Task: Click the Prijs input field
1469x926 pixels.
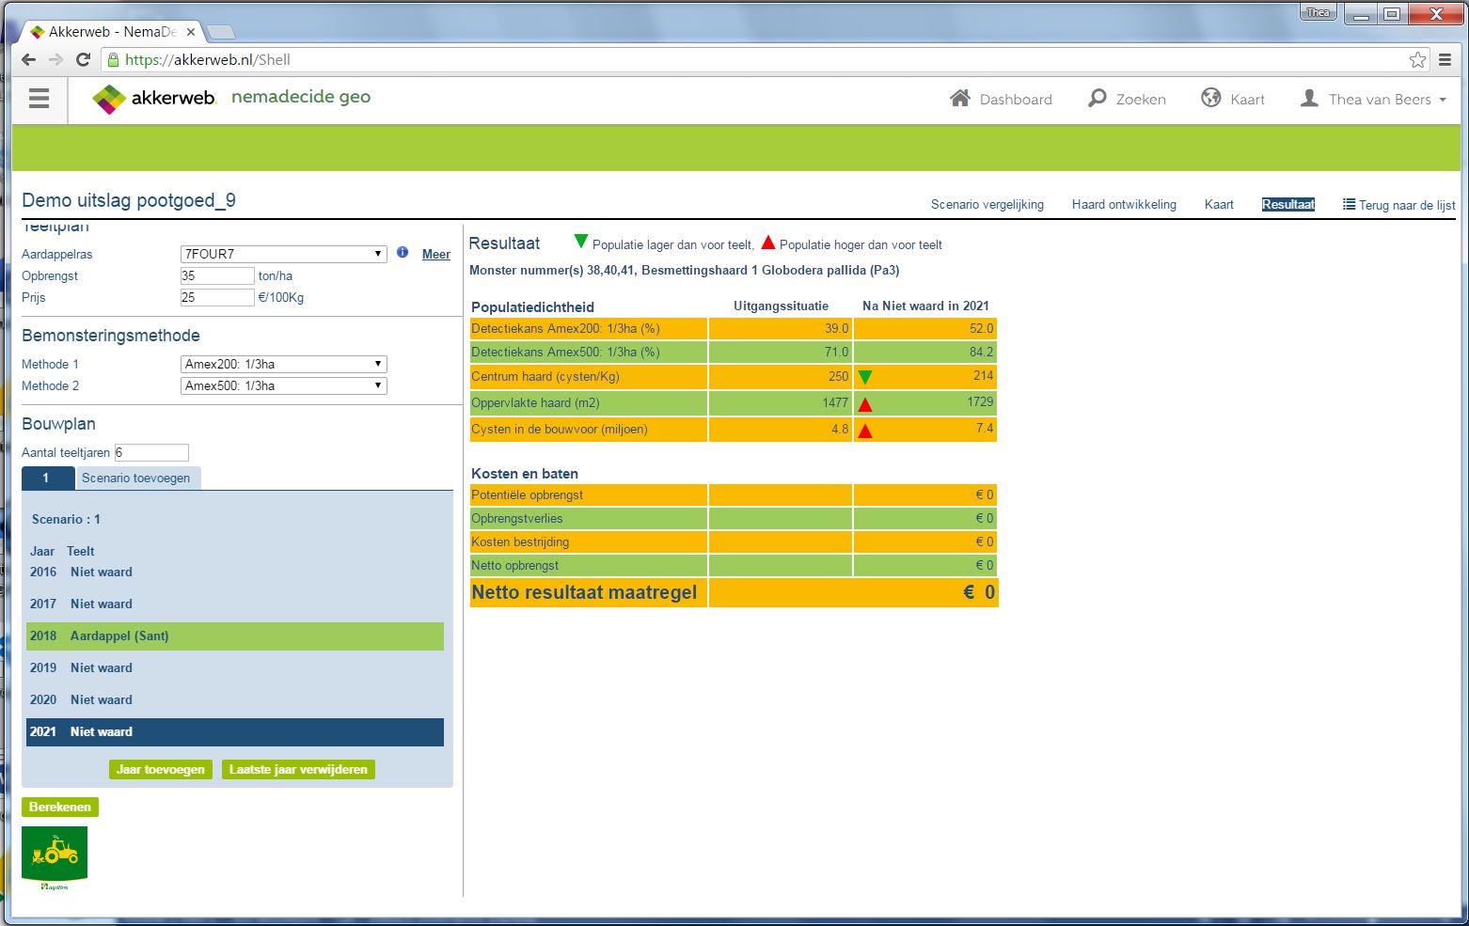Action: point(217,297)
